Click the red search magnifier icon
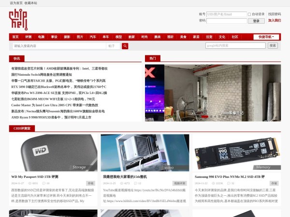 pyautogui.click(x=125, y=46)
